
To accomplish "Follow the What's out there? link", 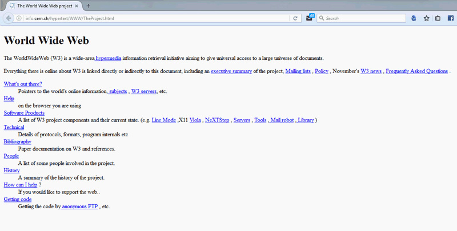I will [23, 84].
